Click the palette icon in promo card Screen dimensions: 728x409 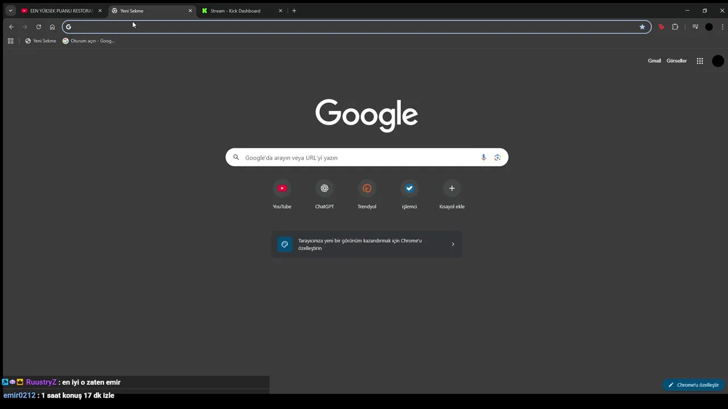[285, 244]
